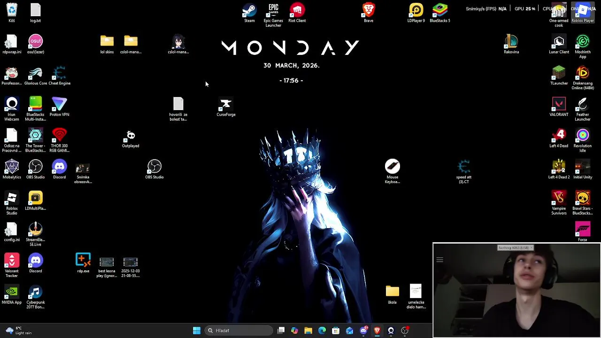The height and width of the screenshot is (338, 601).
Task: Select the Cyberpunk 2077 bonus content icon
Action: (x=36, y=297)
